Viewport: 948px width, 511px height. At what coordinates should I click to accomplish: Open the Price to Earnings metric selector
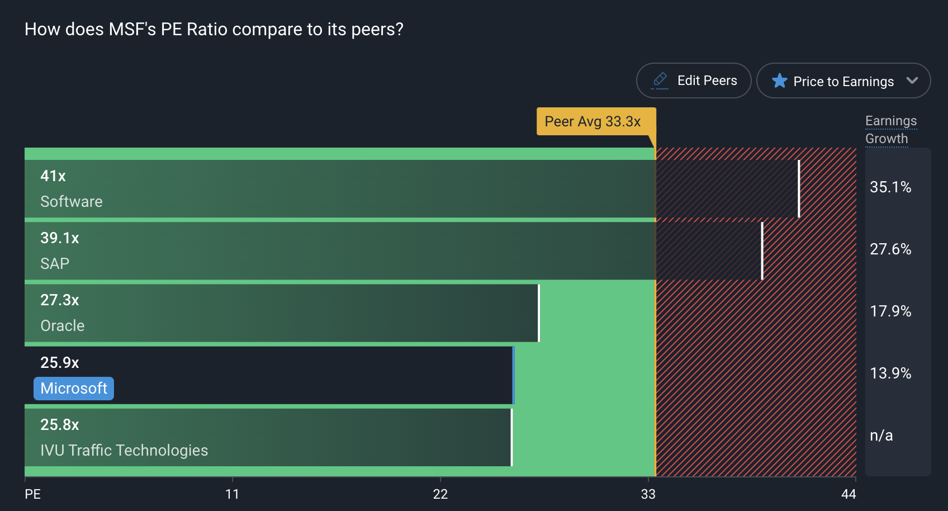coord(843,81)
